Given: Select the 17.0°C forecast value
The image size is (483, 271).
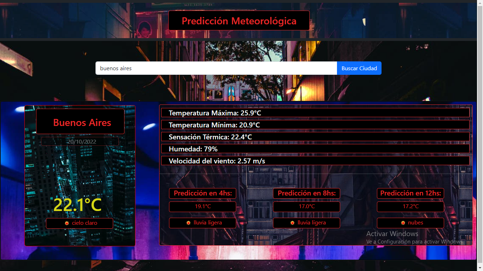Looking at the screenshot, I should (306, 207).
